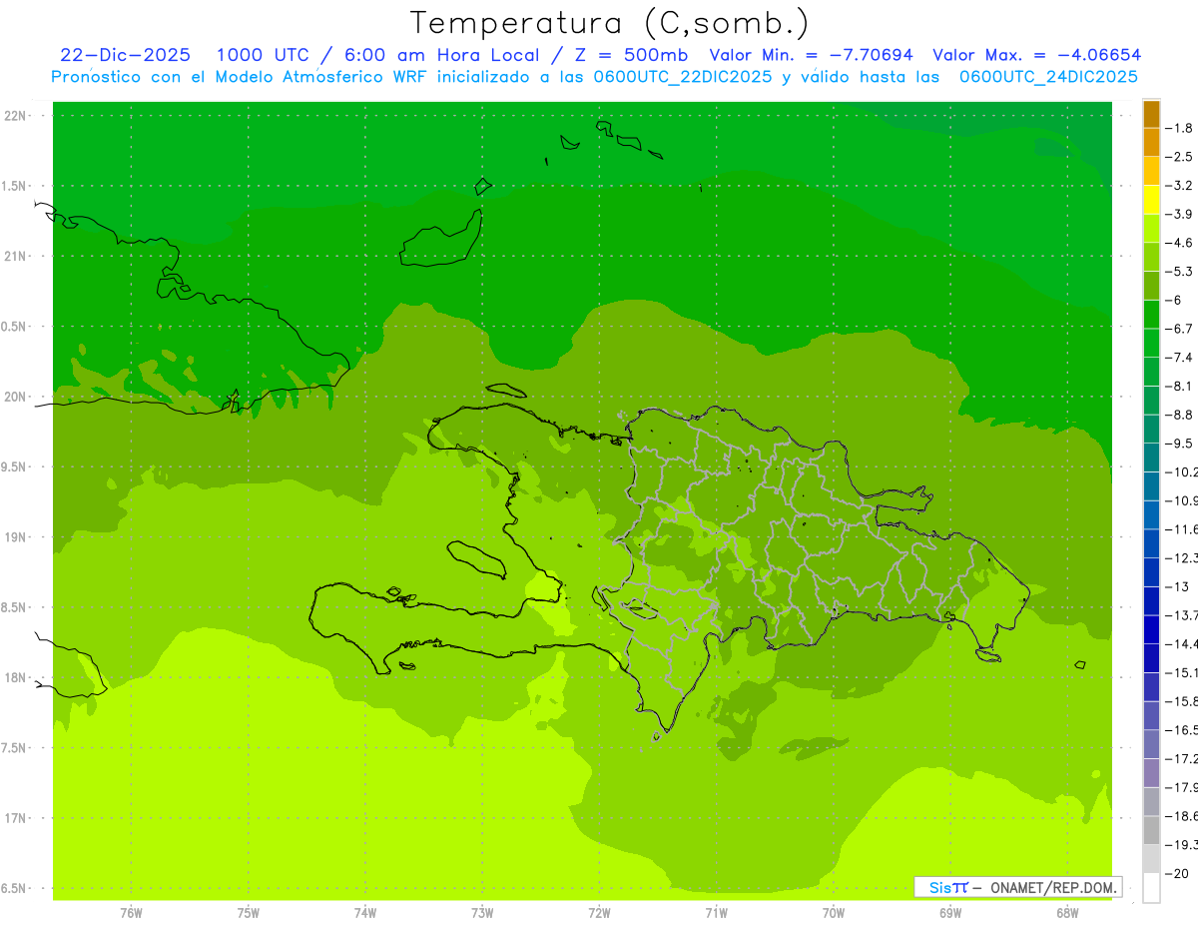The height and width of the screenshot is (926, 1198).
Task: Click the "1000 UTC" time label
Action: pyautogui.click(x=265, y=55)
